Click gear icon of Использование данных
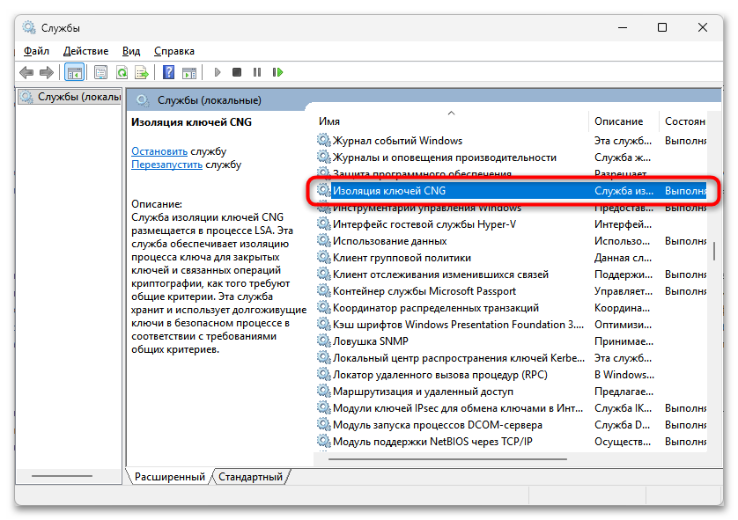This screenshot has width=738, height=520. [323, 241]
